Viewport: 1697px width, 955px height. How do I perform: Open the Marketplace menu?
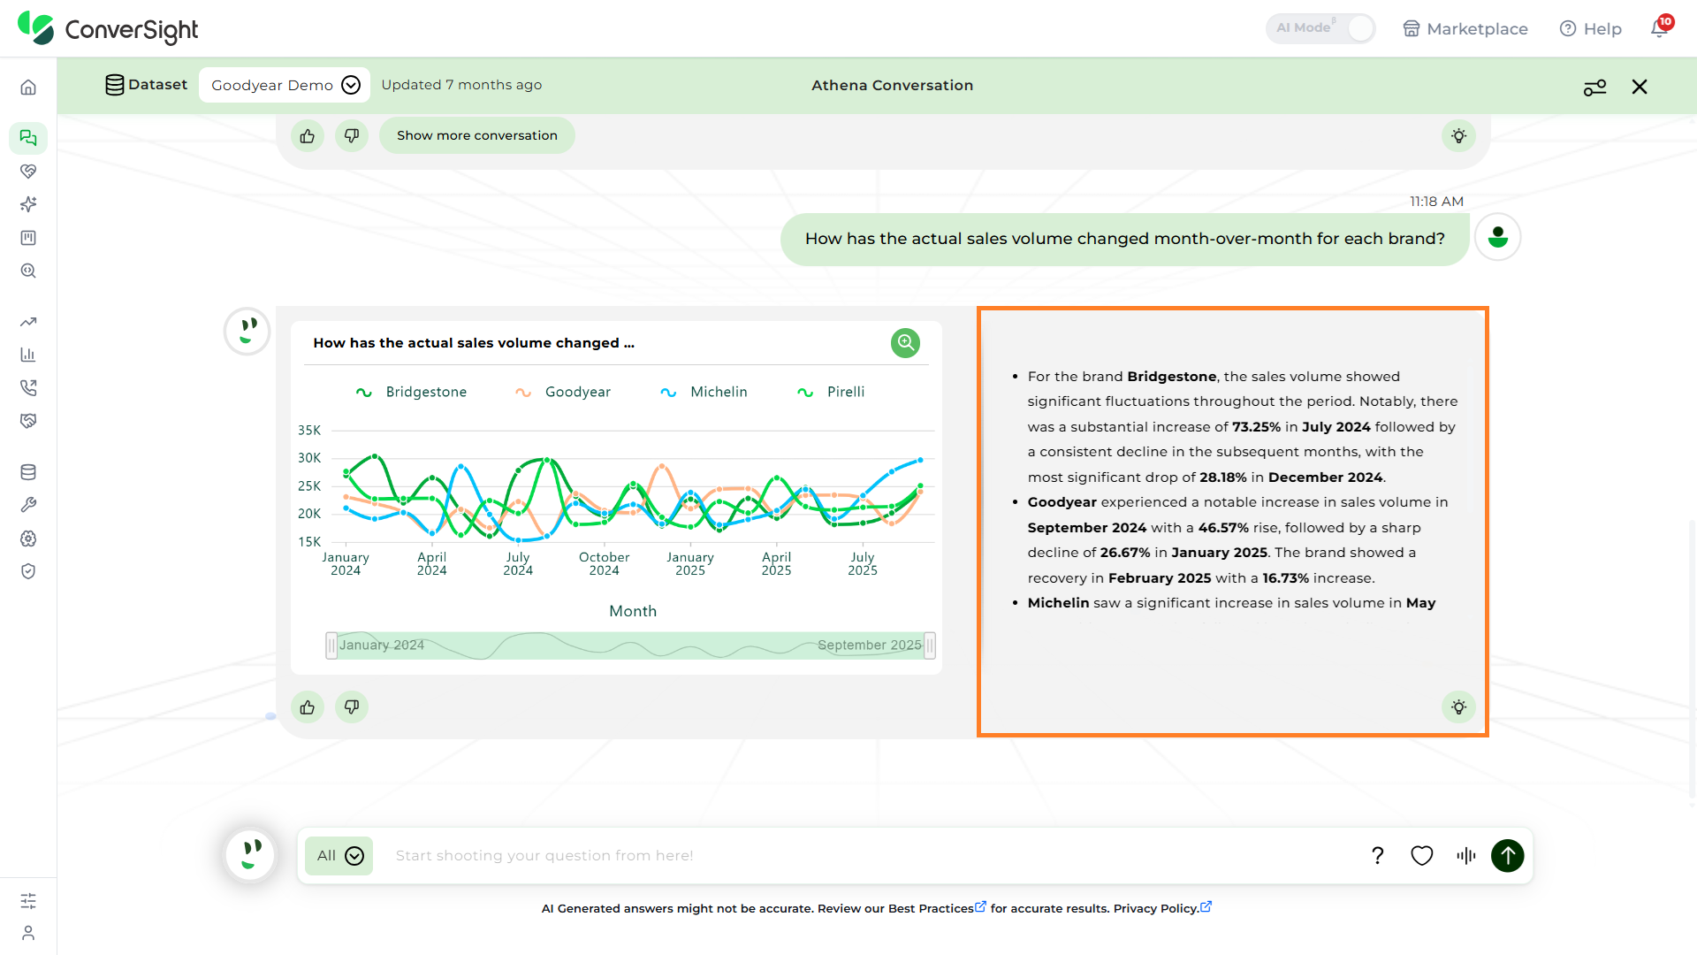click(x=1465, y=28)
